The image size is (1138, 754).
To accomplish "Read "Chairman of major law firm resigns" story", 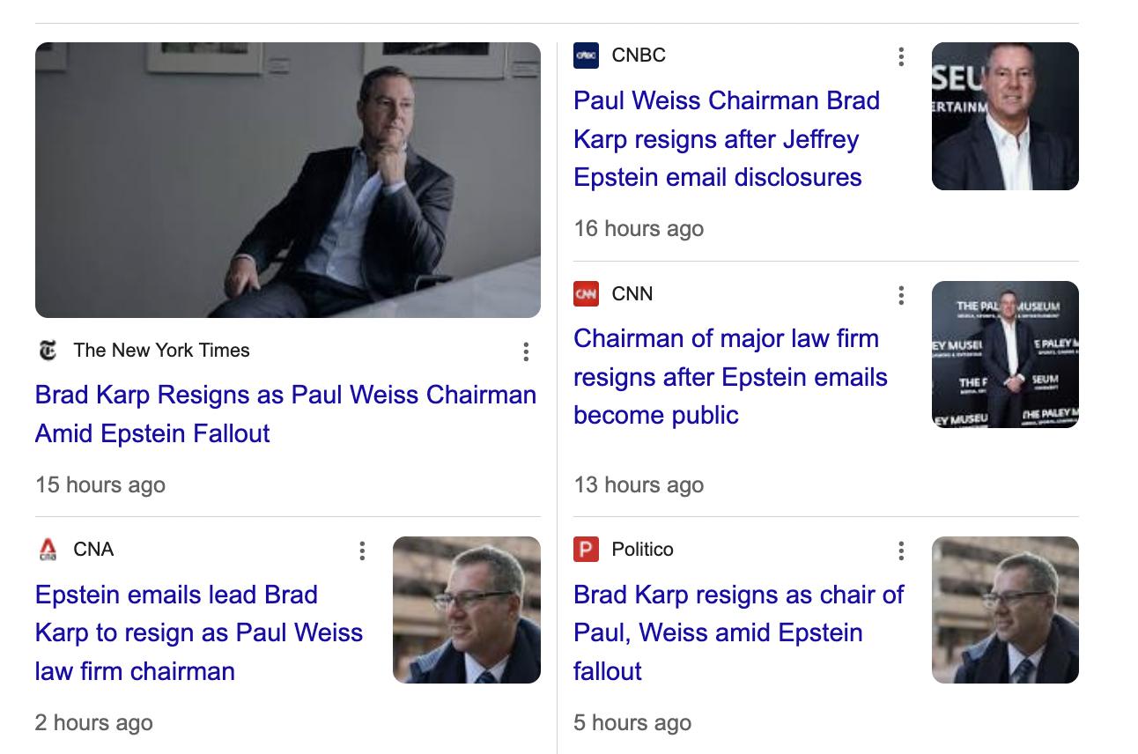I will click(x=730, y=377).
